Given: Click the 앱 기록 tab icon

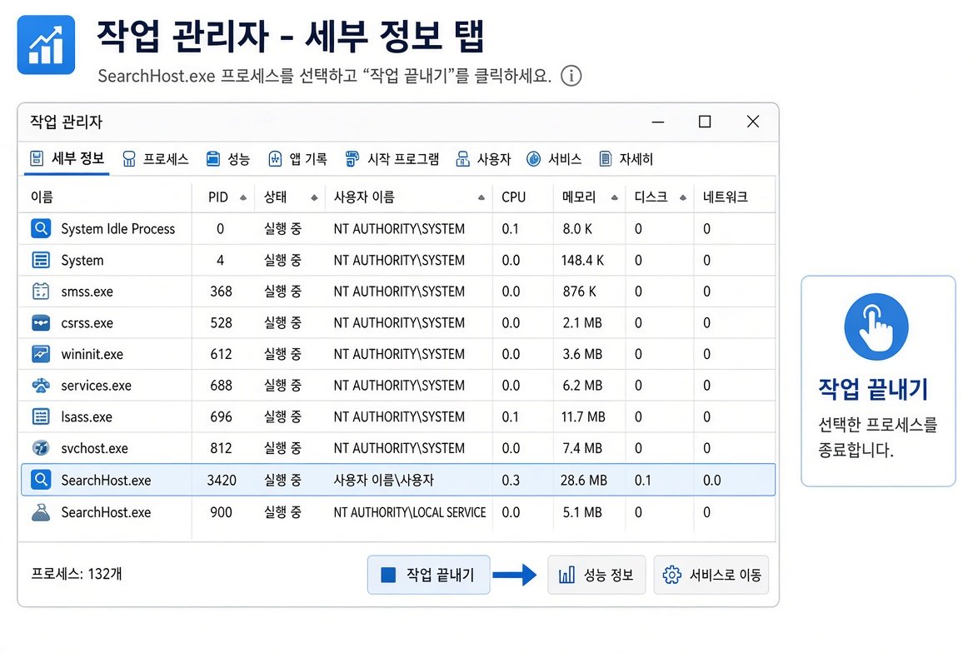Looking at the screenshot, I should 275,159.
